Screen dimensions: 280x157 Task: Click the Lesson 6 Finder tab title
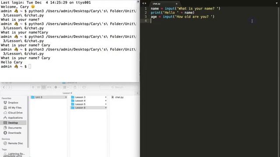(67, 93)
